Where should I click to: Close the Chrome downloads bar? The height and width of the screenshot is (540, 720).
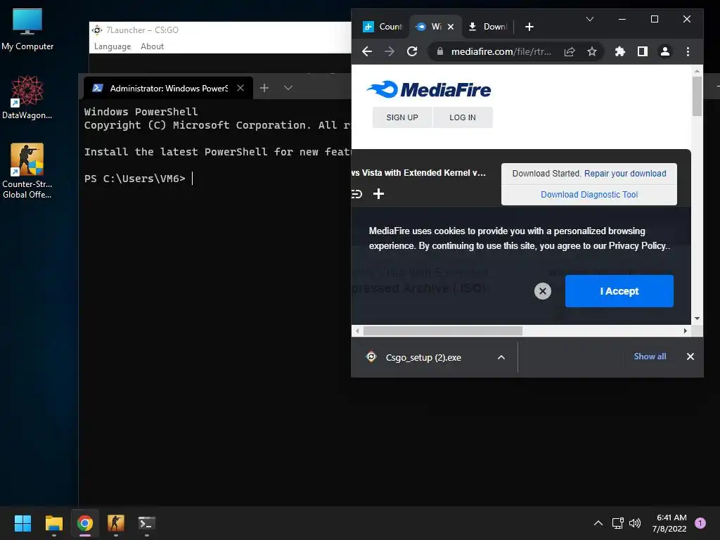690,356
